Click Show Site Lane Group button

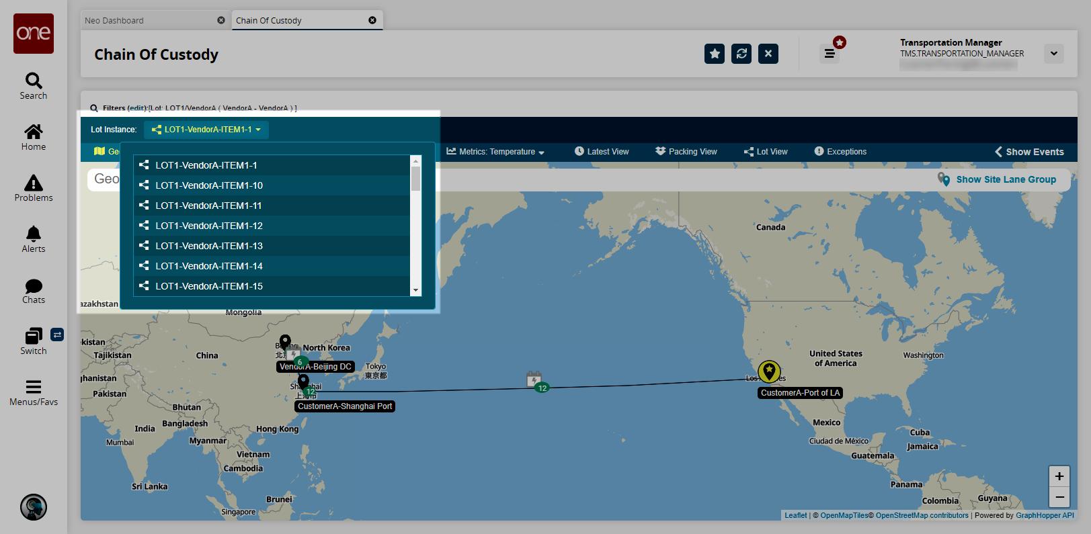(998, 179)
